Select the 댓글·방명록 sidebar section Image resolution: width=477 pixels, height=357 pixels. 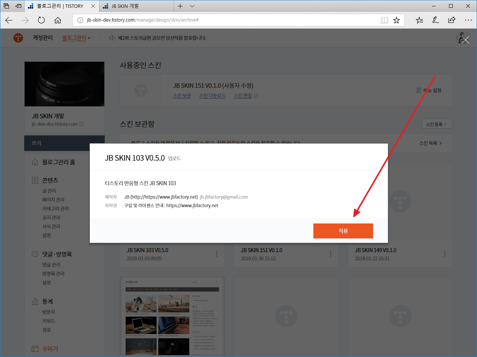pos(57,254)
